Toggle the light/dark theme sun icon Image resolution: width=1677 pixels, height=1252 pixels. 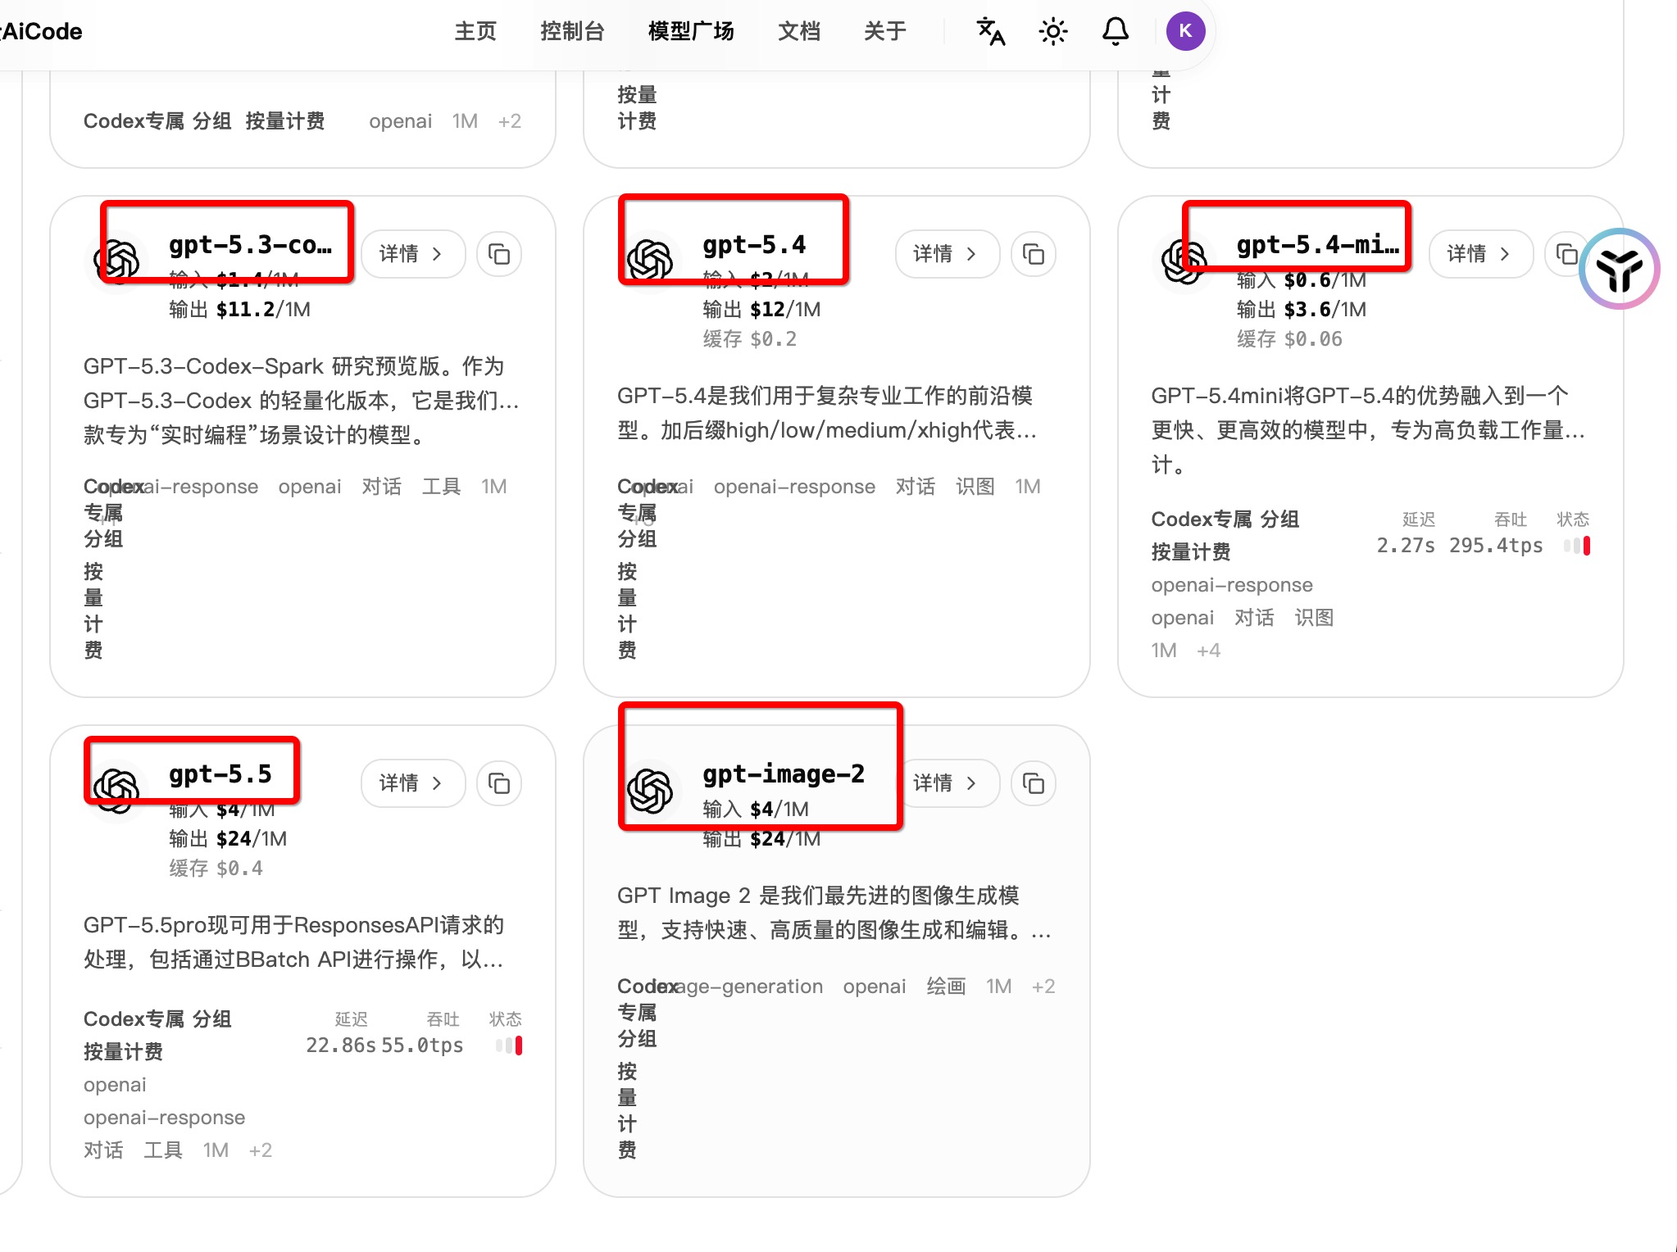pyautogui.click(x=1053, y=32)
